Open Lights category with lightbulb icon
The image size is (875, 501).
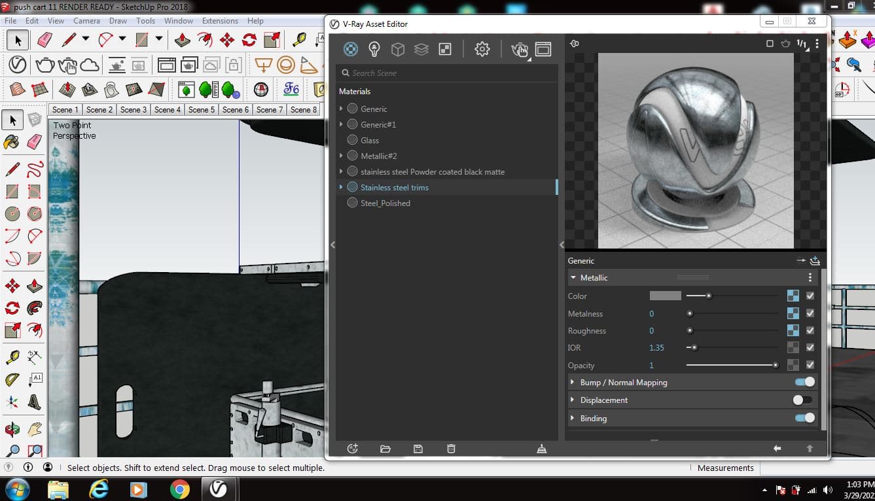tap(374, 49)
